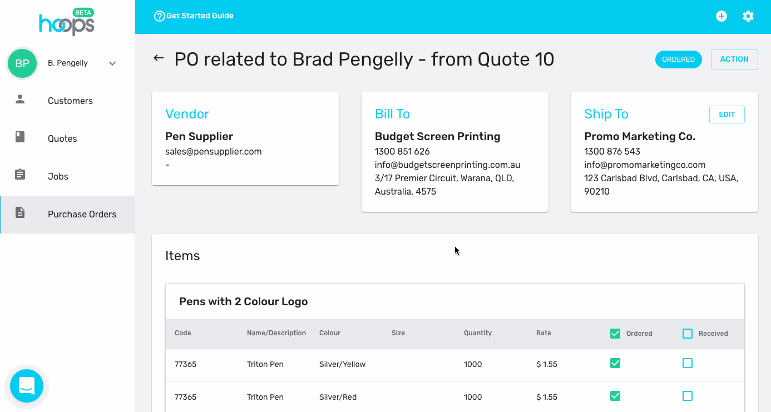Click the EDIT button in Ship To
Viewport: 771px width, 412px height.
click(x=726, y=115)
